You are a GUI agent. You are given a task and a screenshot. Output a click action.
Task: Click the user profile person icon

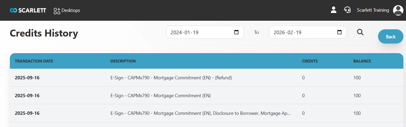click(x=334, y=10)
